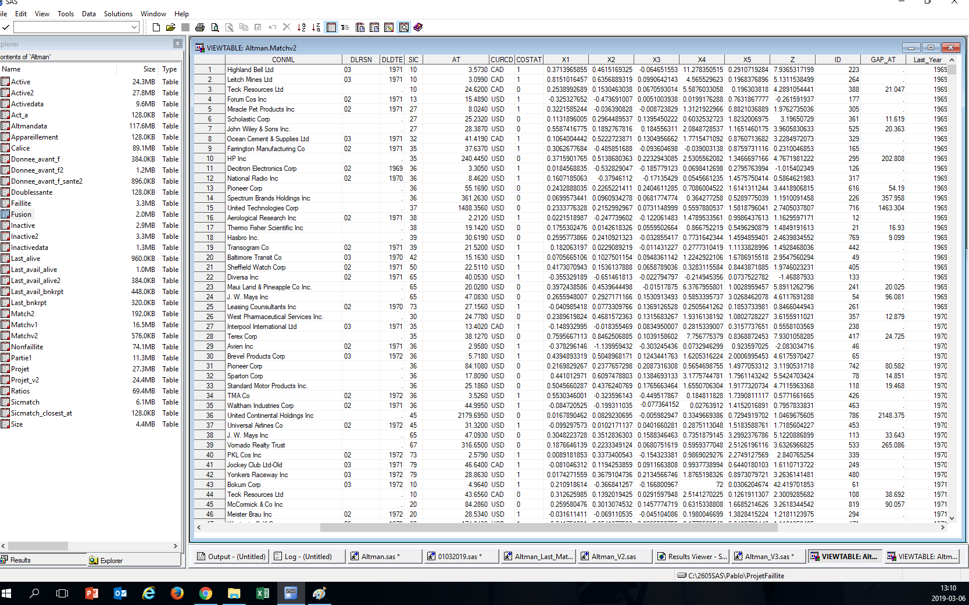969x605 pixels.
Task: Click the CONML column header
Action: [x=283, y=59]
